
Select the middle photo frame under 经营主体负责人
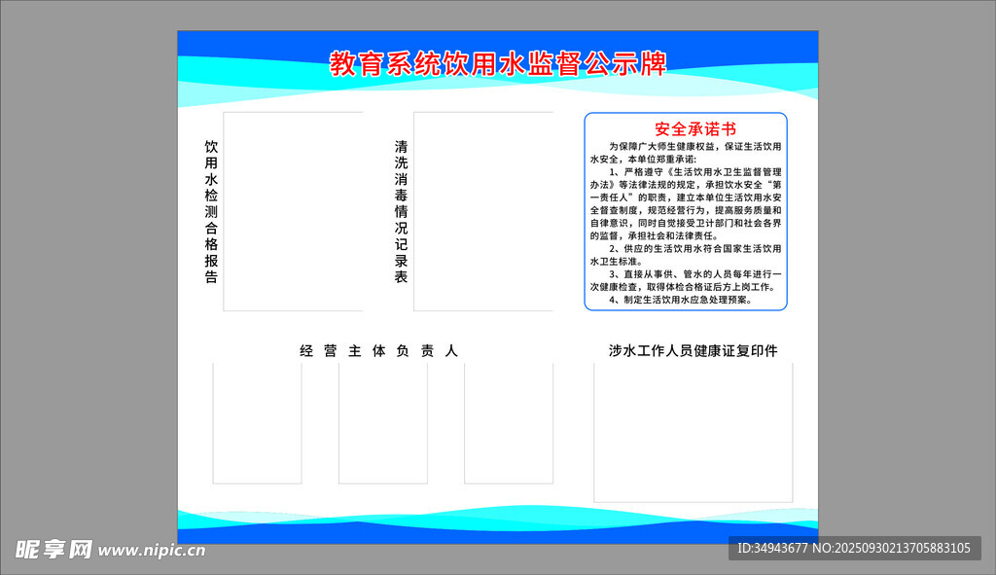(382, 423)
